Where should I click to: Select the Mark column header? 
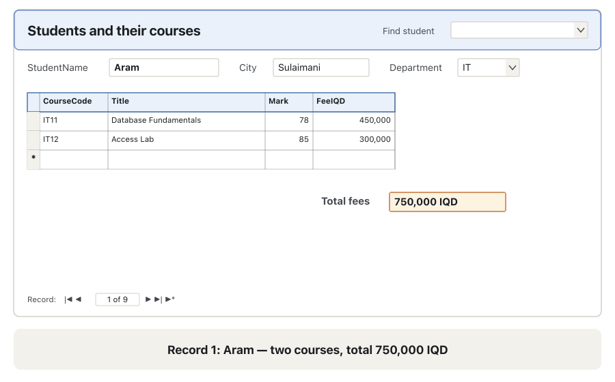[x=289, y=102]
